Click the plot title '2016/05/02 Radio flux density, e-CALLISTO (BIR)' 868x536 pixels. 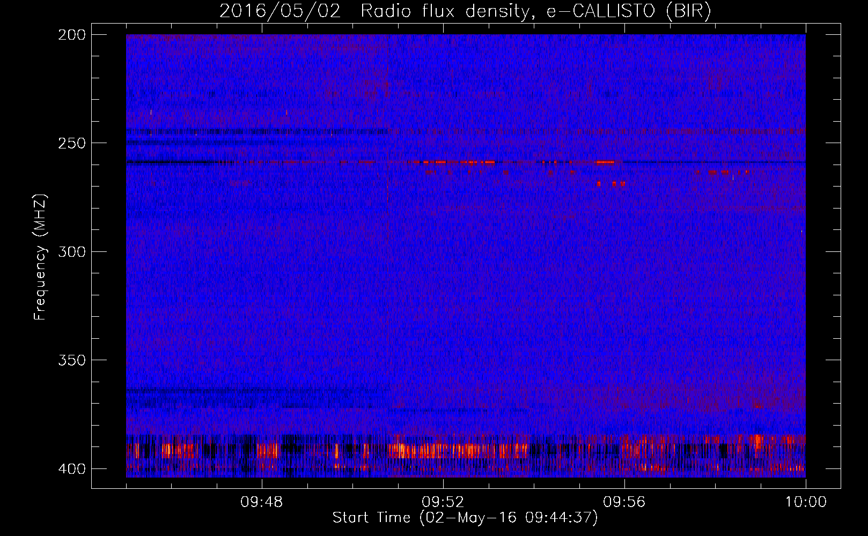(465, 11)
